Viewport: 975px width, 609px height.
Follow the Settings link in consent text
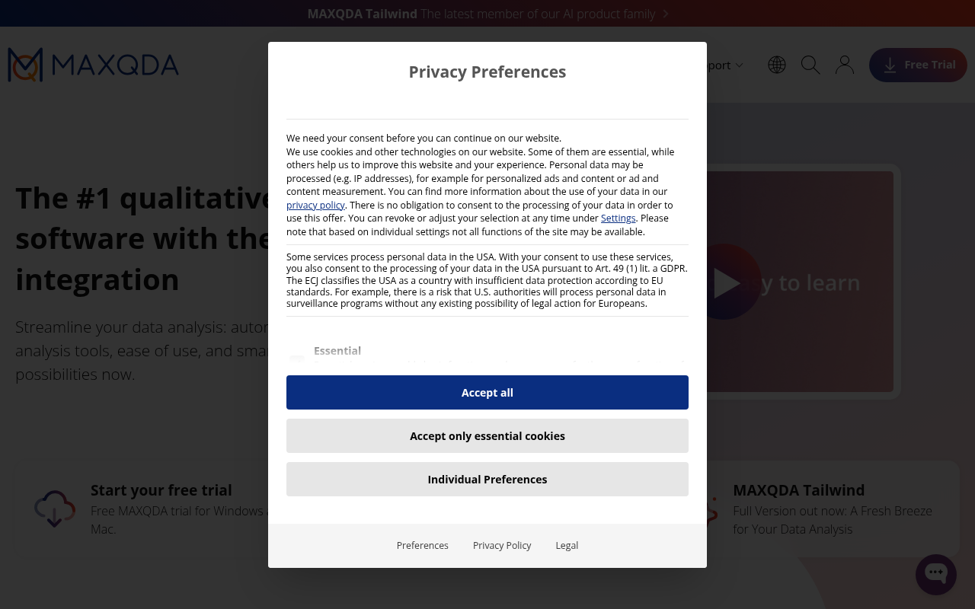coord(618,218)
